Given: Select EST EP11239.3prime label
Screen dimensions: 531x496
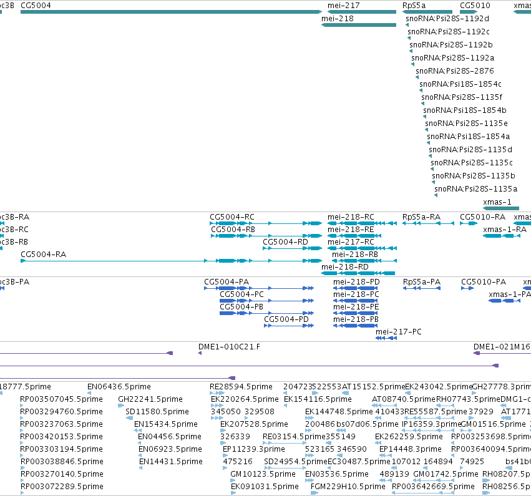Looking at the screenshot, I should pos(254,449).
